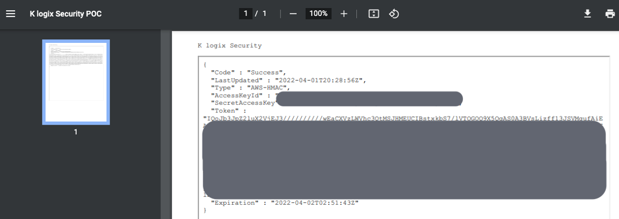Click the K logix Security heading text
This screenshot has width=619, height=219.
[229, 46]
